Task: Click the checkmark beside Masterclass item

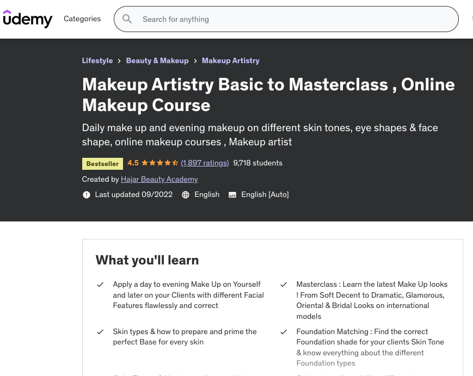Action: [x=284, y=285]
